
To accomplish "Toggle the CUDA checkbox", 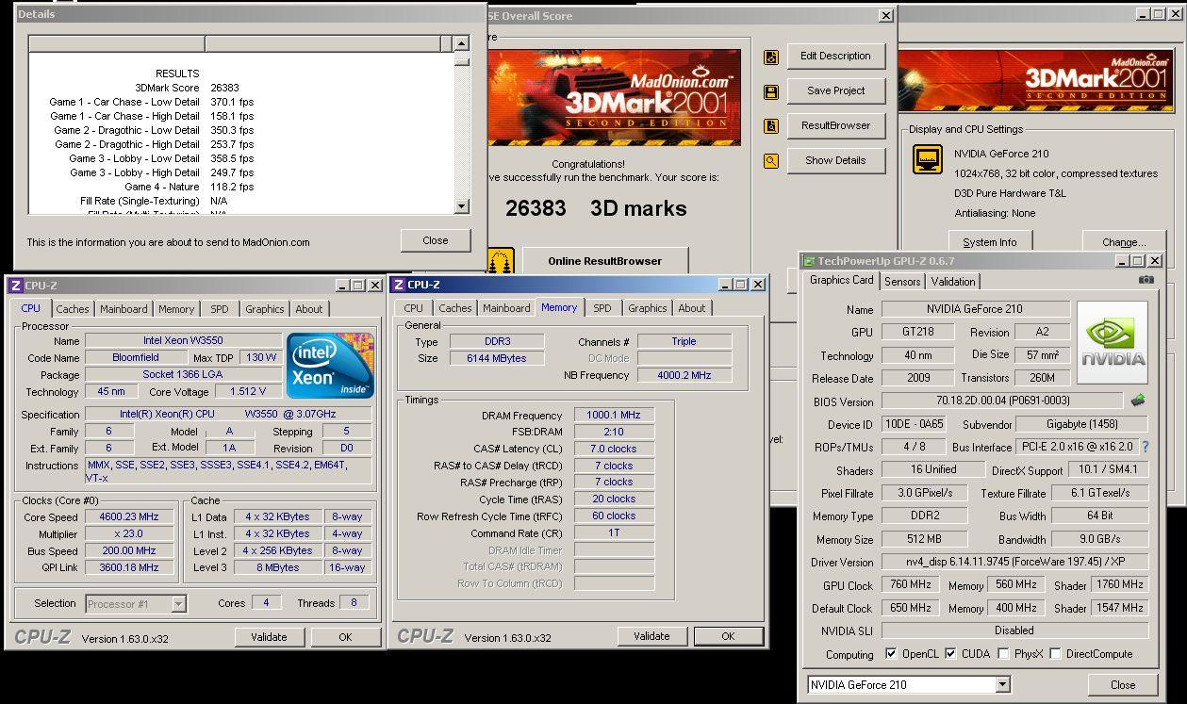I will (x=950, y=653).
